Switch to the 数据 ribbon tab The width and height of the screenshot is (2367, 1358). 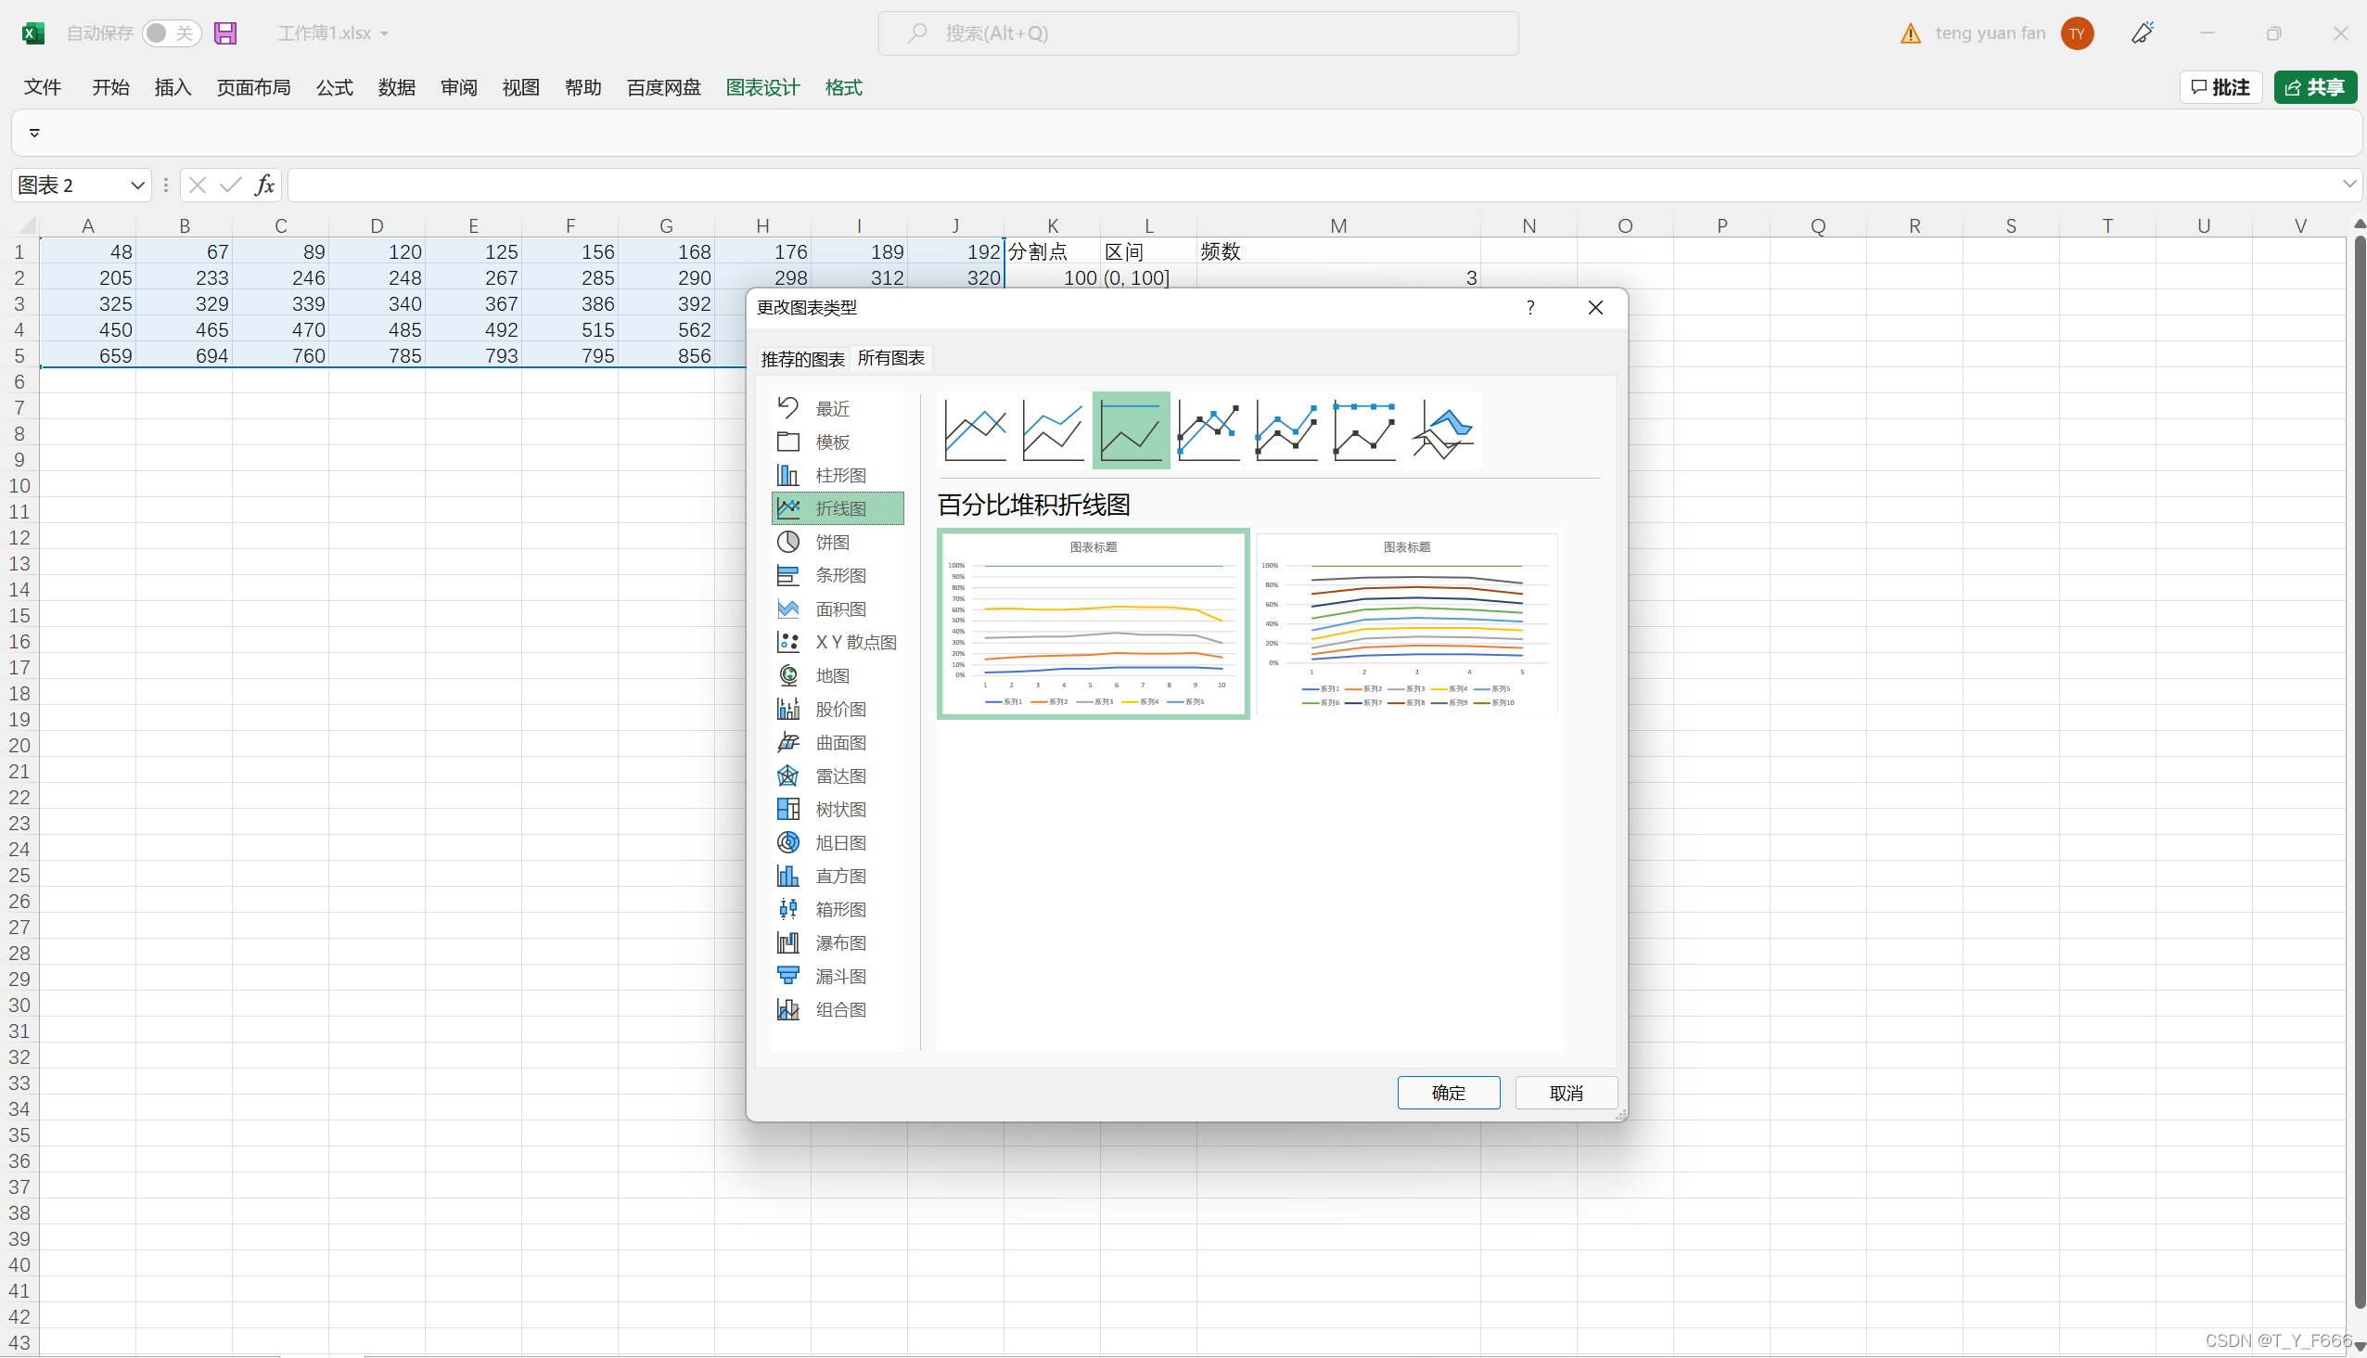click(396, 88)
